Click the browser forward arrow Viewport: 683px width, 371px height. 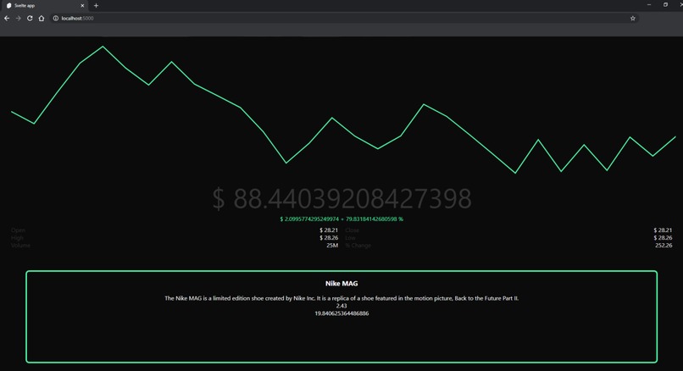(19, 19)
